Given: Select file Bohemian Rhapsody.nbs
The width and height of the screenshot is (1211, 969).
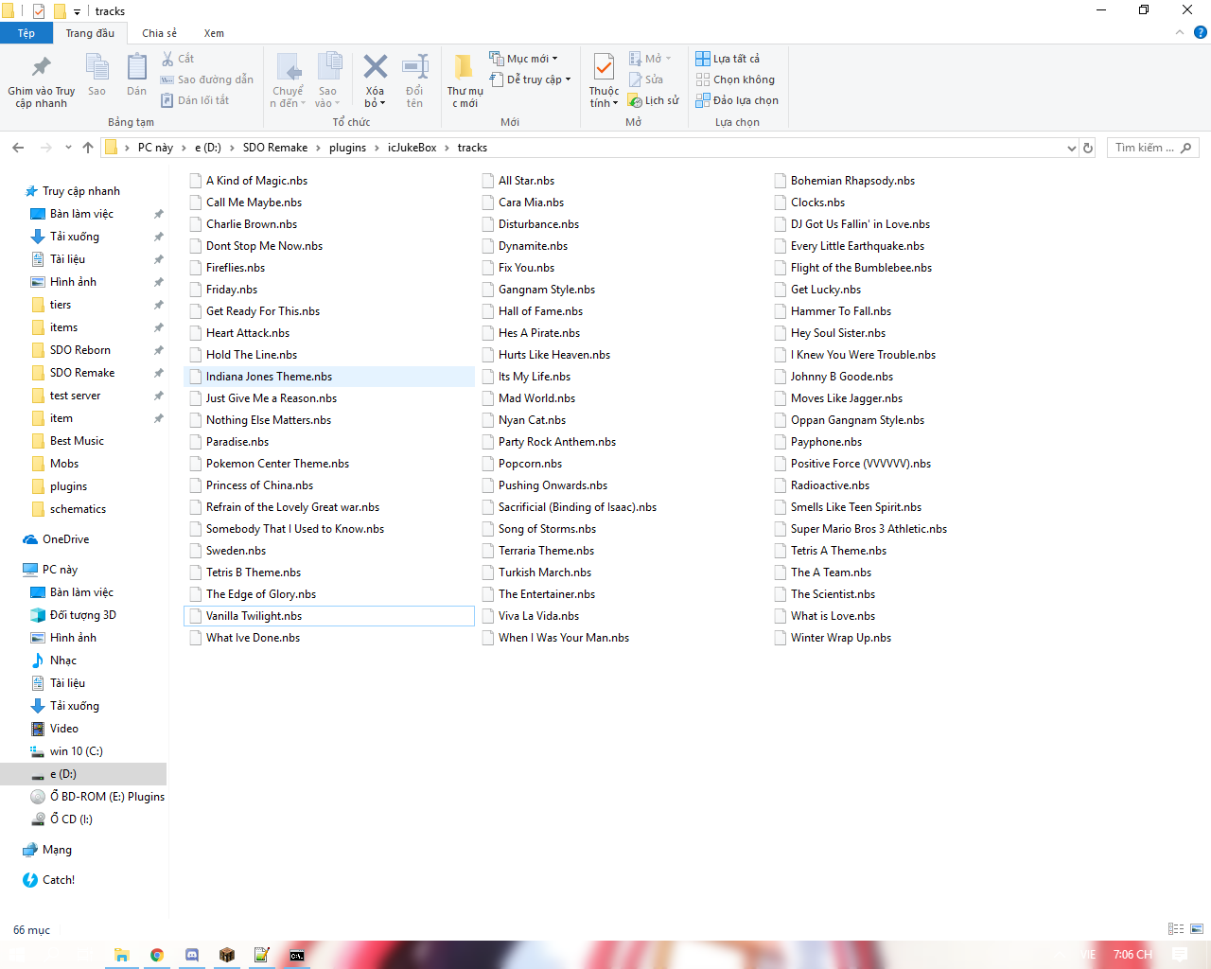Looking at the screenshot, I should 852,181.
